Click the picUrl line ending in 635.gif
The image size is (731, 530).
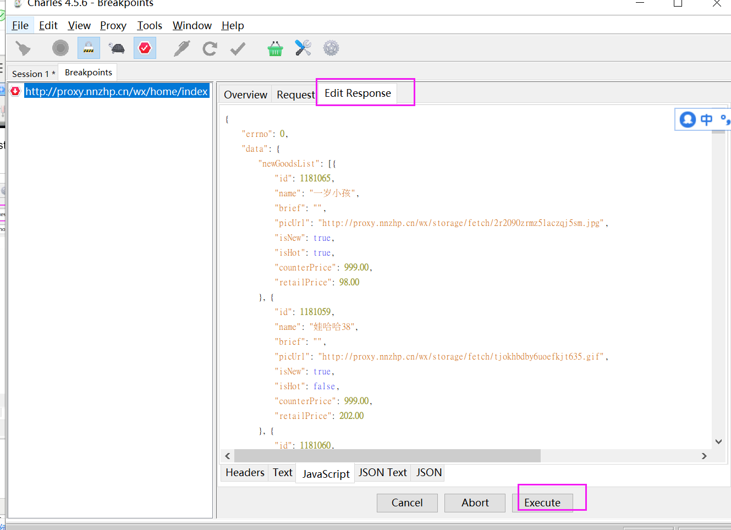point(442,357)
